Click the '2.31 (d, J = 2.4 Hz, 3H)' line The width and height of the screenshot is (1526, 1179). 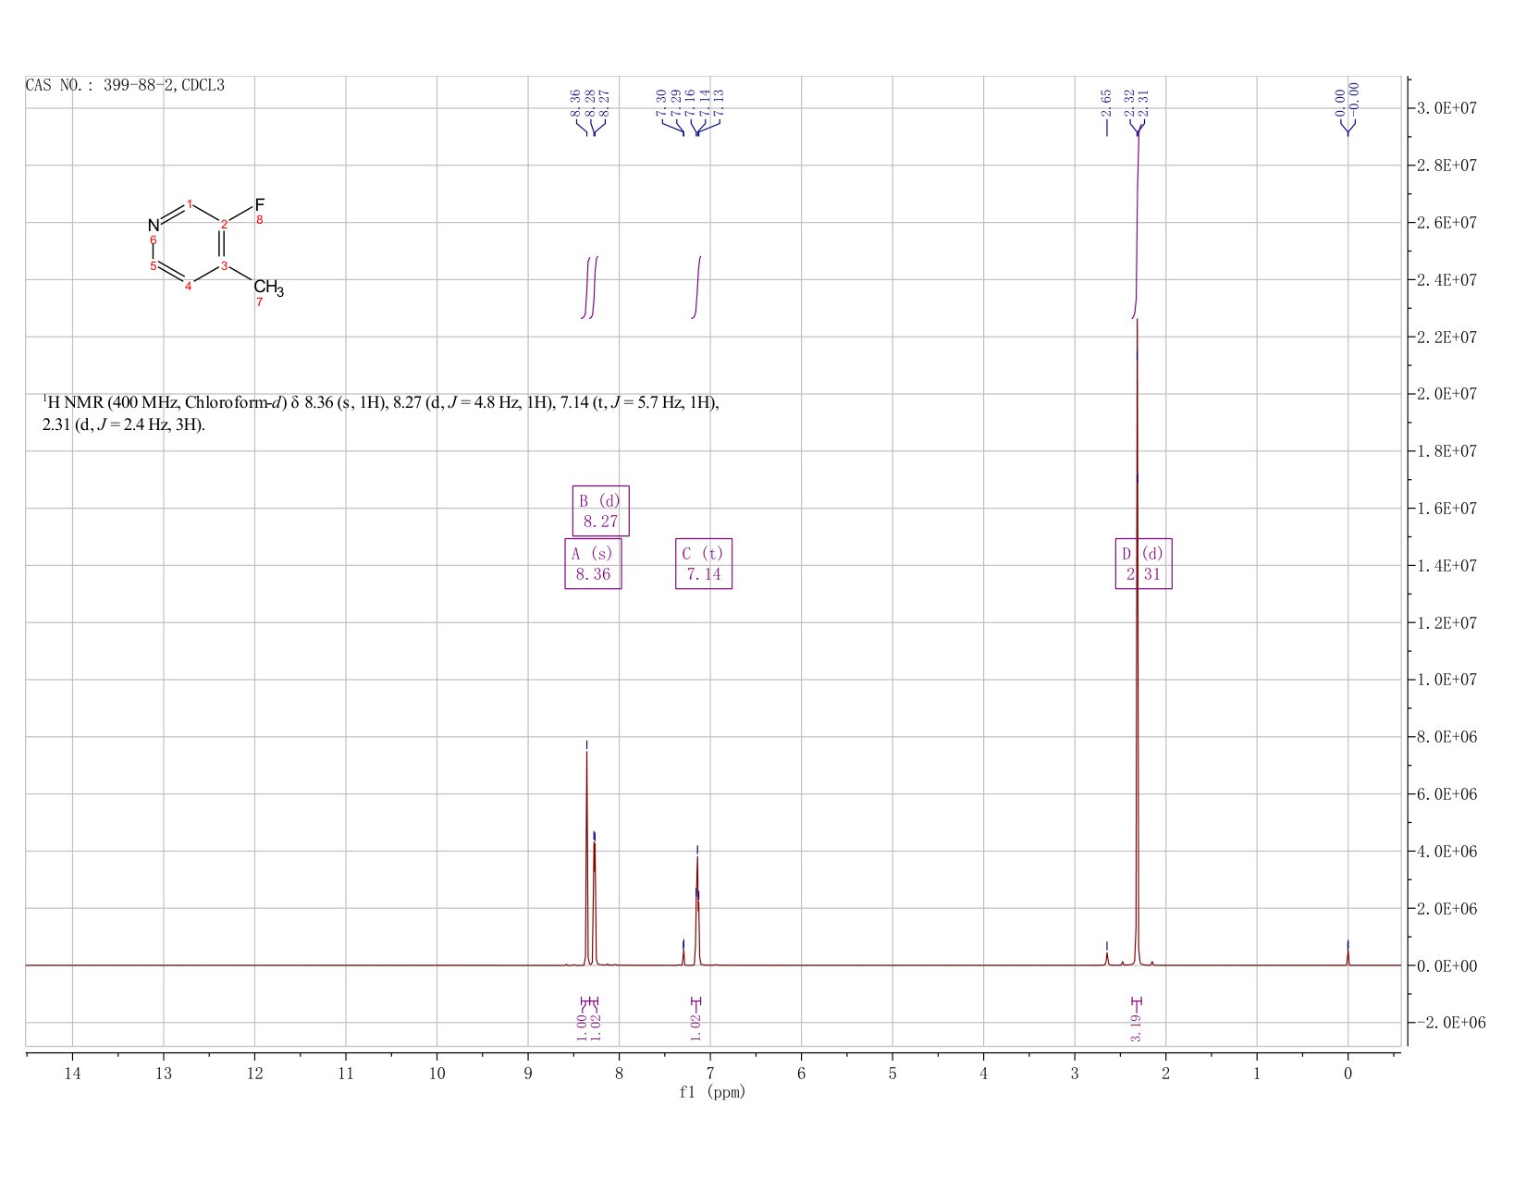[x=124, y=425]
